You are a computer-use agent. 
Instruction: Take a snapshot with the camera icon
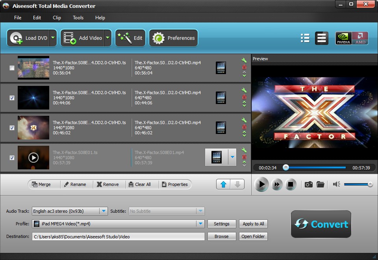309,184
